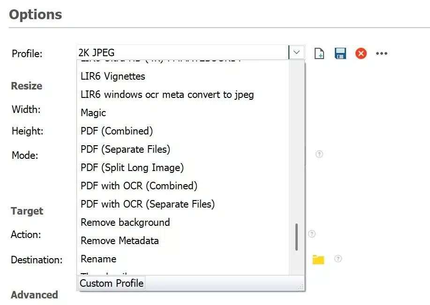The width and height of the screenshot is (430, 305).
Task: Open help for Mode setting
Action: (319, 154)
